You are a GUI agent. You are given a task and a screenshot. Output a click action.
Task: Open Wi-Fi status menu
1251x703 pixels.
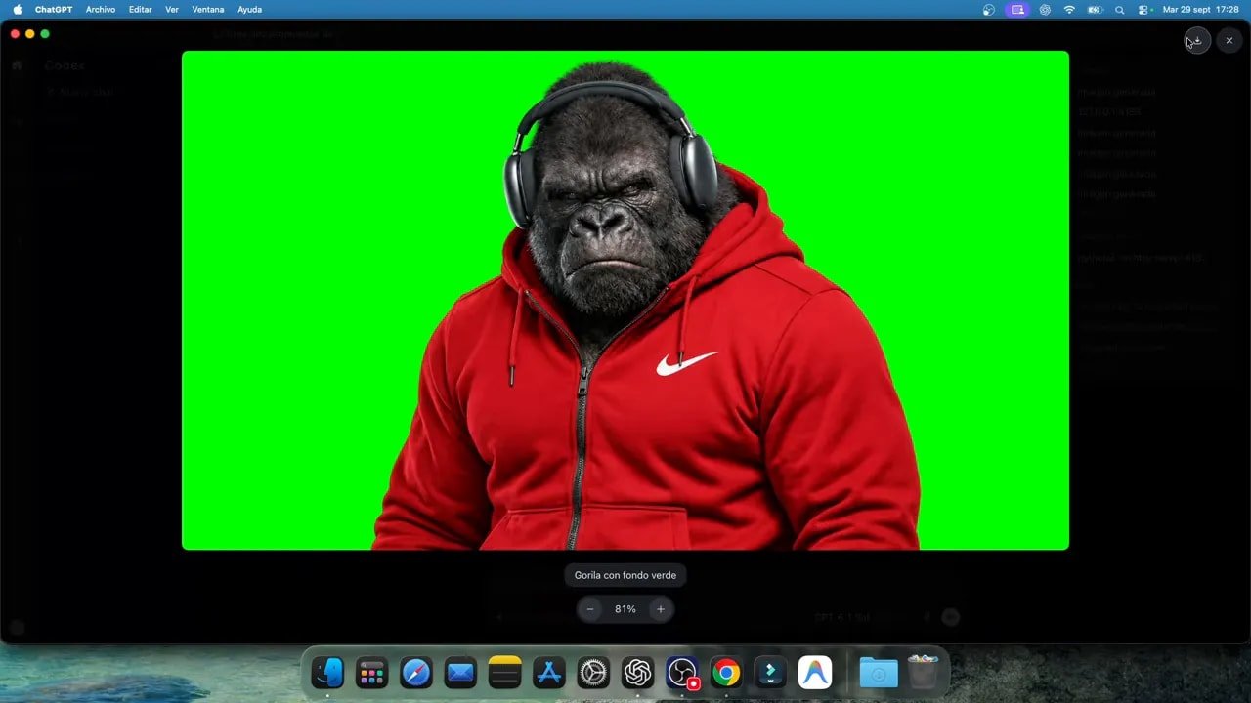(x=1069, y=9)
